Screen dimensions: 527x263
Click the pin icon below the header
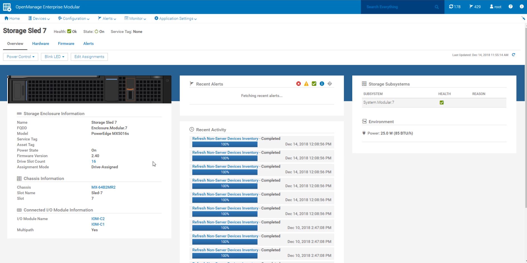click(523, 18)
